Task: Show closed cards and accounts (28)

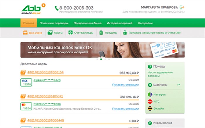Action: point(155,33)
